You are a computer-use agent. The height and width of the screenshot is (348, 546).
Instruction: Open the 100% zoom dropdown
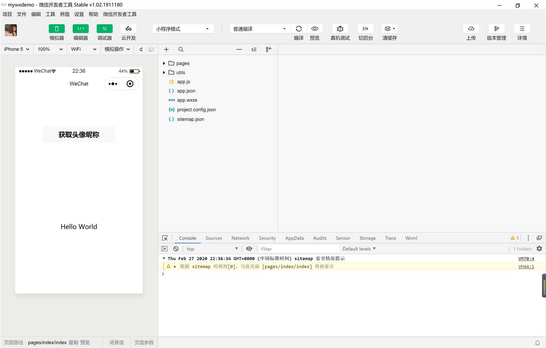pos(50,49)
